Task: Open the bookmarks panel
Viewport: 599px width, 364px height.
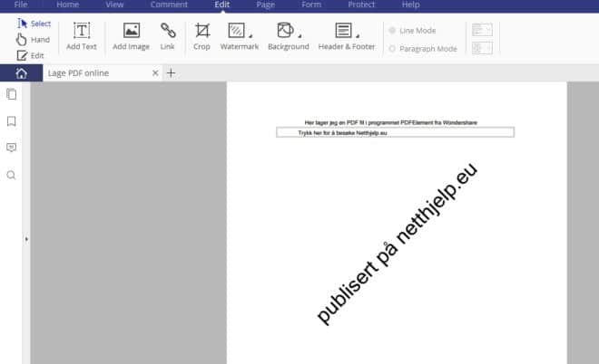Action: [x=12, y=121]
